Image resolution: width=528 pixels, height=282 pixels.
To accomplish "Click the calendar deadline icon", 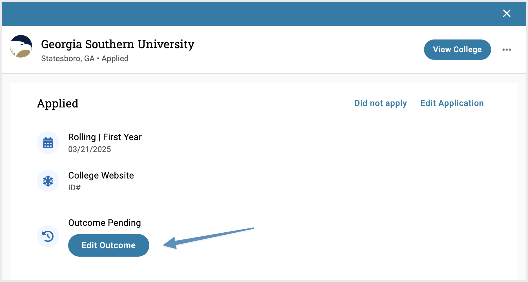I will coord(48,143).
